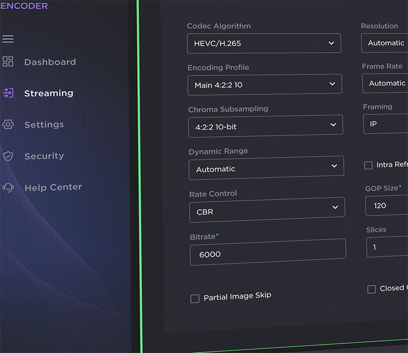Open the Resolution dropdown
Screen dimensions: 408x353
pos(385,43)
